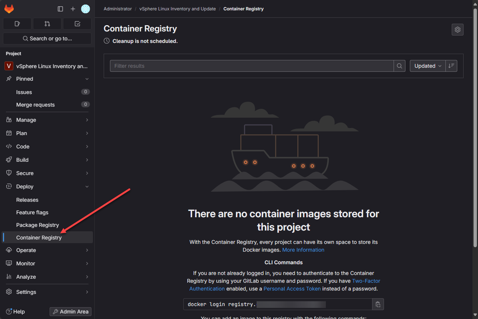This screenshot has height=319, width=478.
Task: Open Issues in the sidebar
Action: click(x=47, y=92)
